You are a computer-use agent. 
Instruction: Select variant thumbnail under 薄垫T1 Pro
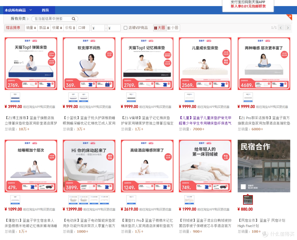click(131, 200)
